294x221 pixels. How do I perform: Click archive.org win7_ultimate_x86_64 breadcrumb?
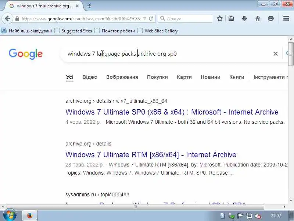pyautogui.click(x=116, y=101)
